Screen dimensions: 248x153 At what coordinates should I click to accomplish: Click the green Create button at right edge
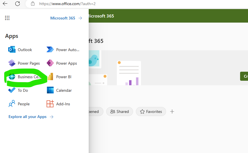click(244, 76)
